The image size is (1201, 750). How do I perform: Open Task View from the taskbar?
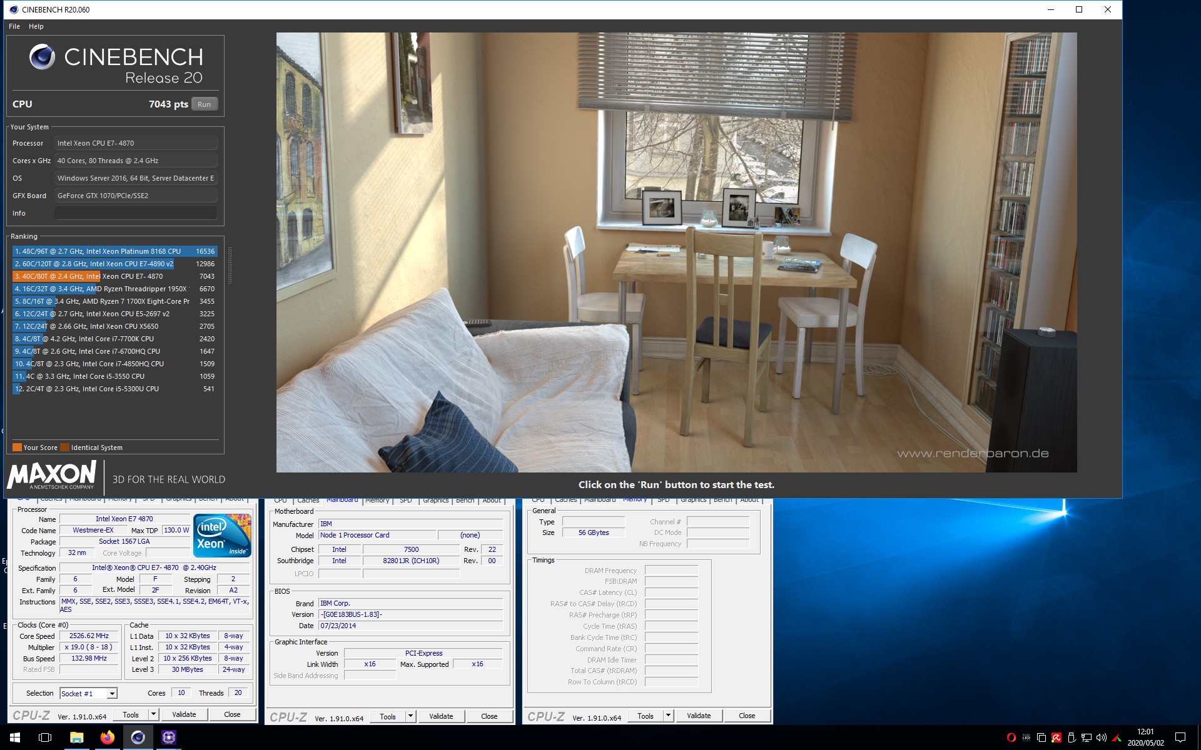(x=45, y=737)
